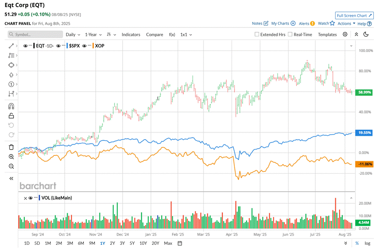Viewport: 381px width, 252px height.
Task: Open more options for VOL indicator
Action: [36, 198]
